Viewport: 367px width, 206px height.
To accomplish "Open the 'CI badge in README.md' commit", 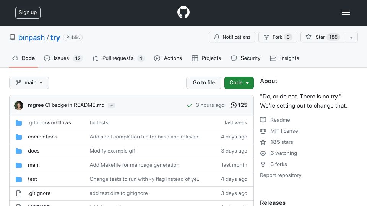I will 75,105.
